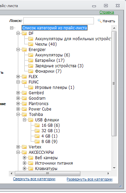
Task: Click the Начать search button
Action: [106, 21]
